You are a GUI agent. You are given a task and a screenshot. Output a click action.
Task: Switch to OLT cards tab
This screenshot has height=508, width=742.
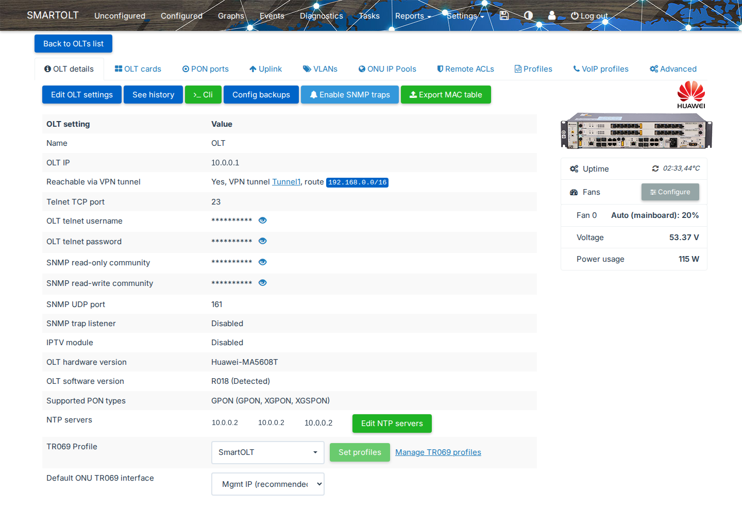tap(138, 69)
